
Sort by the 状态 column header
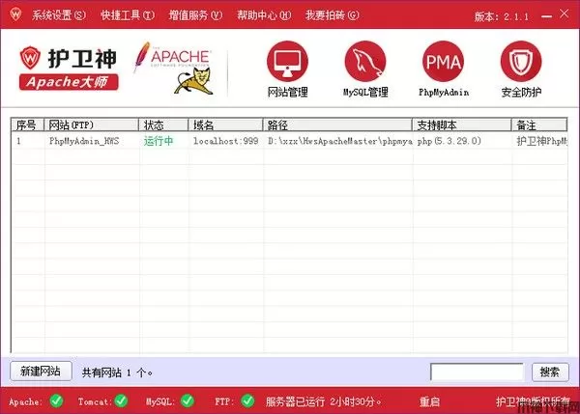point(163,124)
